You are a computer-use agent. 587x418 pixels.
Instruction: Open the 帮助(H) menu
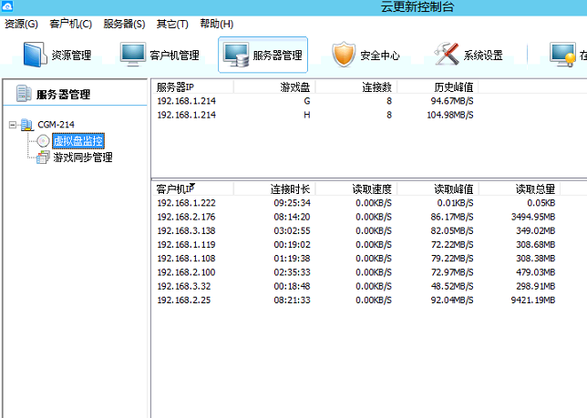216,24
